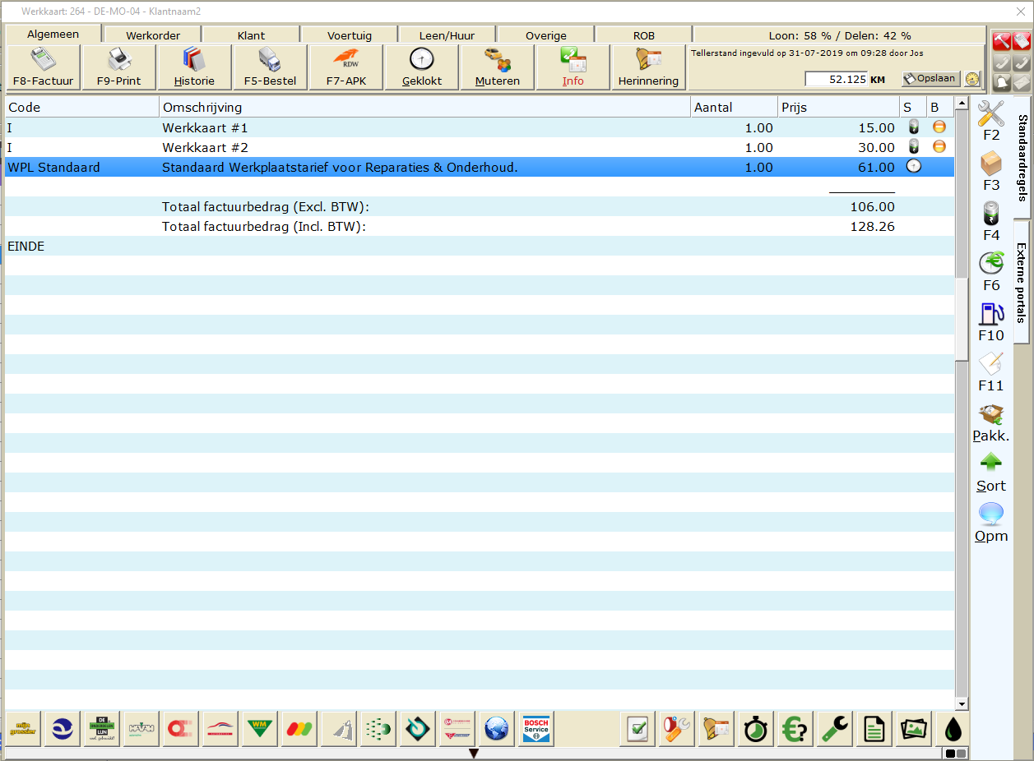Click the pictures gallery icon

point(913,729)
